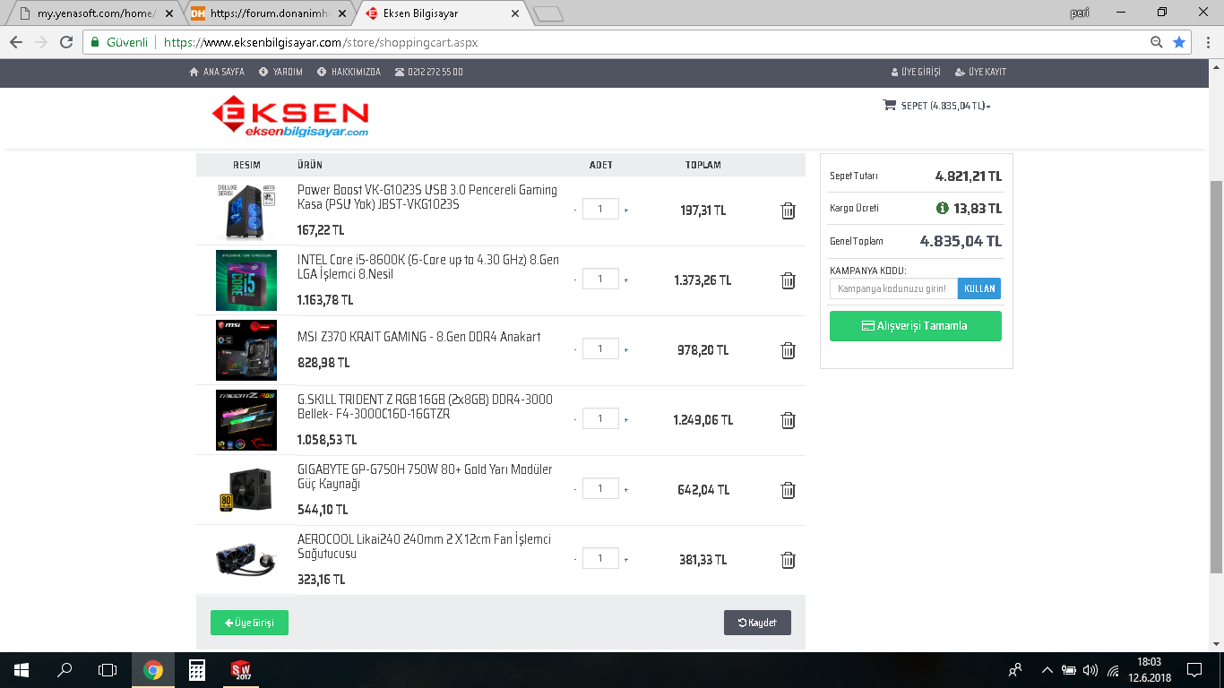Viewport: 1224px width, 688px height.
Task: Go to ANA SAYFA
Action: [217, 72]
